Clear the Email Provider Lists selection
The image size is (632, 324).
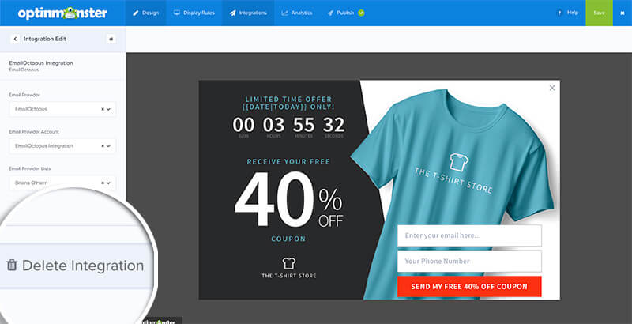103,183
